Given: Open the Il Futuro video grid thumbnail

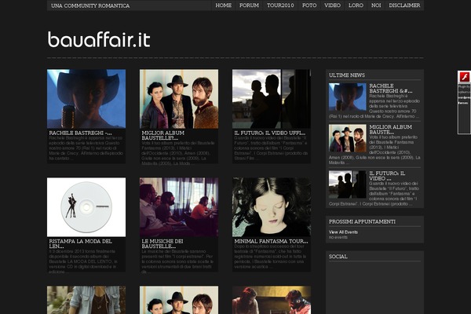Looking at the screenshot, I should [x=272, y=99].
